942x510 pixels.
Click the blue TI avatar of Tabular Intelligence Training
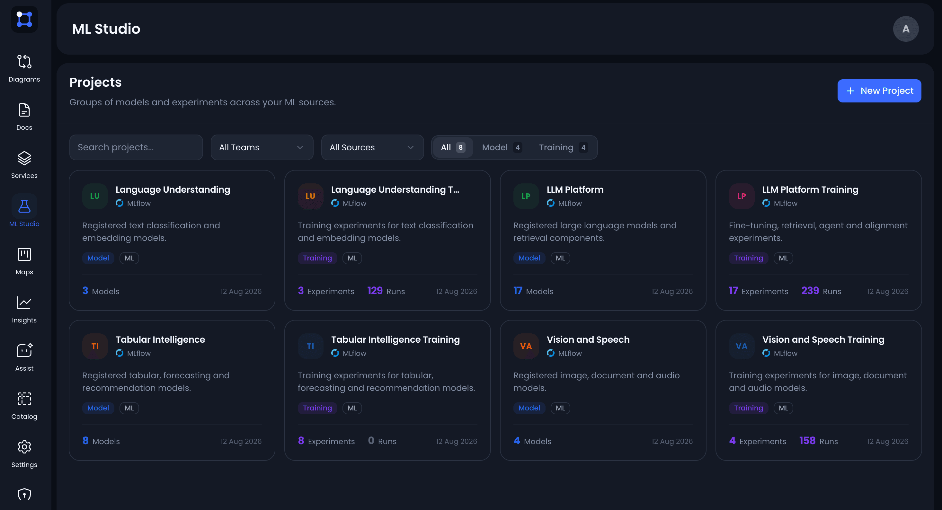(310, 346)
